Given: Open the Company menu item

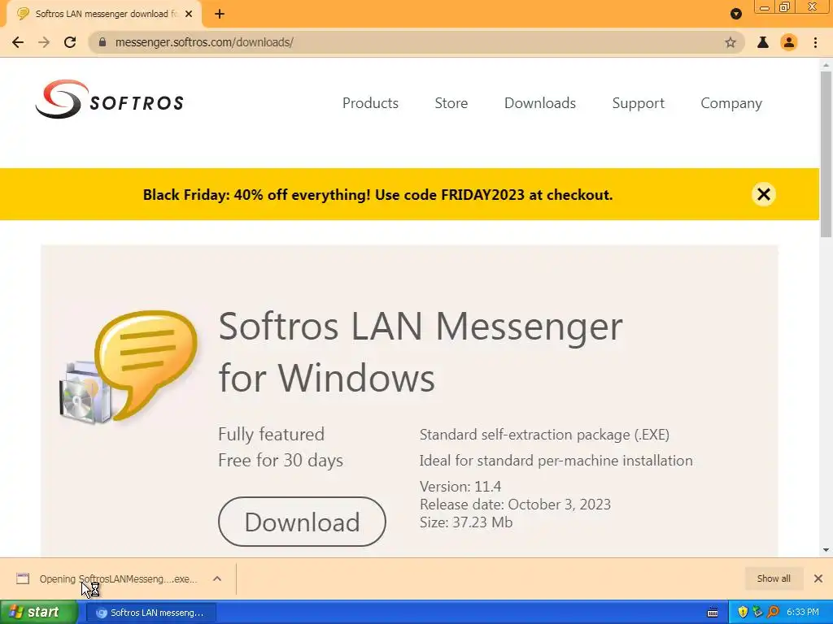Looking at the screenshot, I should (x=731, y=103).
